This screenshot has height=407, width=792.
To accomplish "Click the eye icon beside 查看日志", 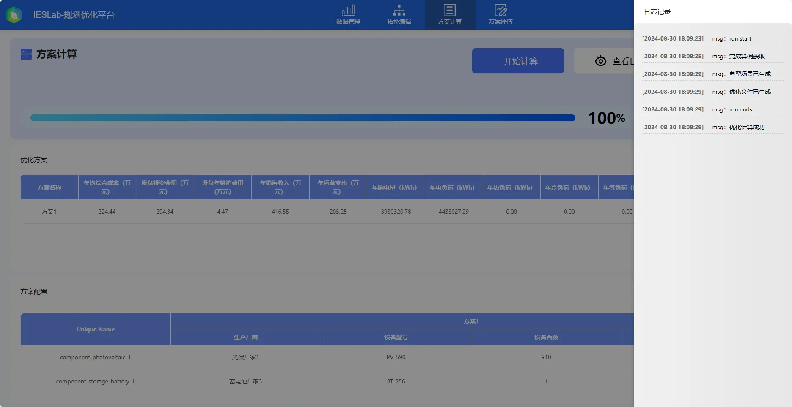I will [x=600, y=61].
